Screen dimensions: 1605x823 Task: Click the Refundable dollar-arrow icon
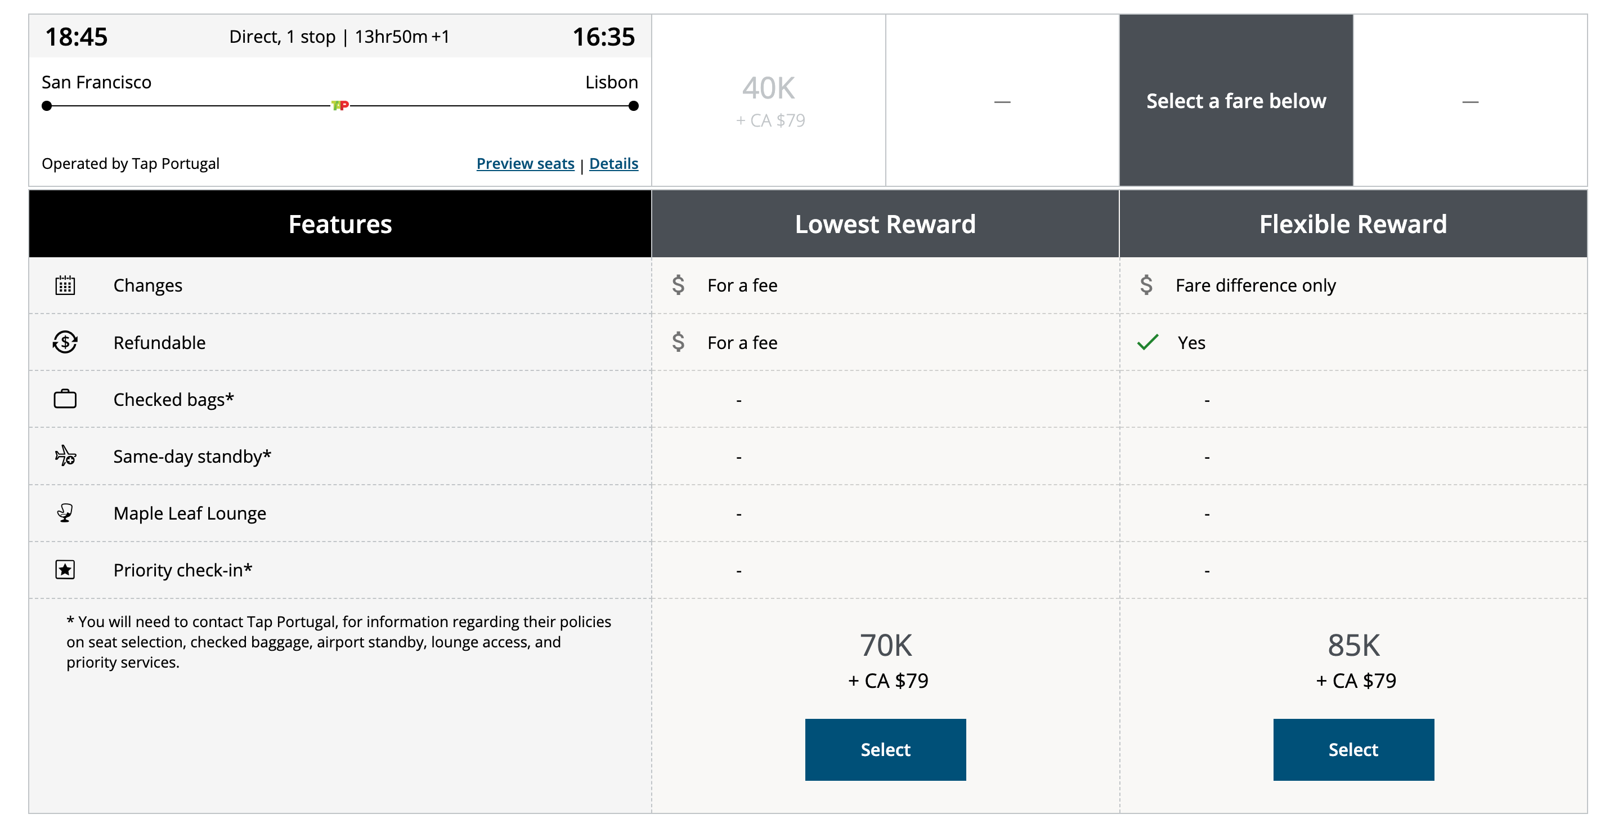pyautogui.click(x=65, y=342)
